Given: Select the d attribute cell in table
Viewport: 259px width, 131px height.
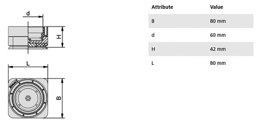Looking at the screenshot, I should coord(153,35).
